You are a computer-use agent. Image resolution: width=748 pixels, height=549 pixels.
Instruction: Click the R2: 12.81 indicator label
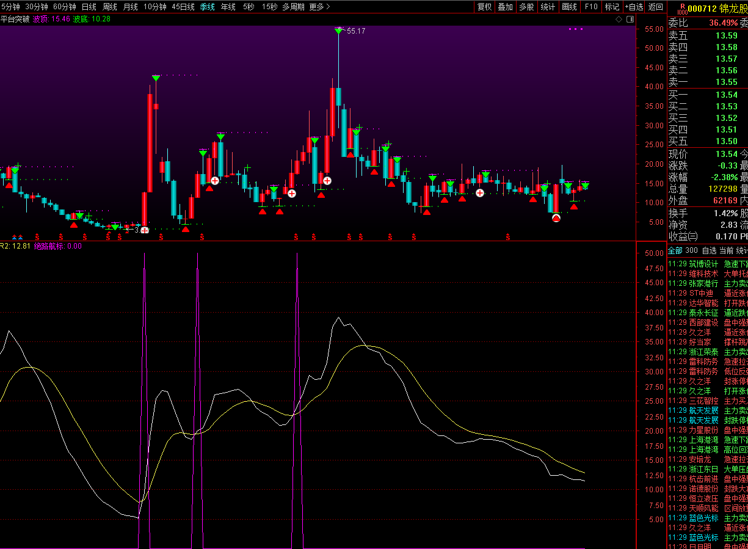(15, 246)
